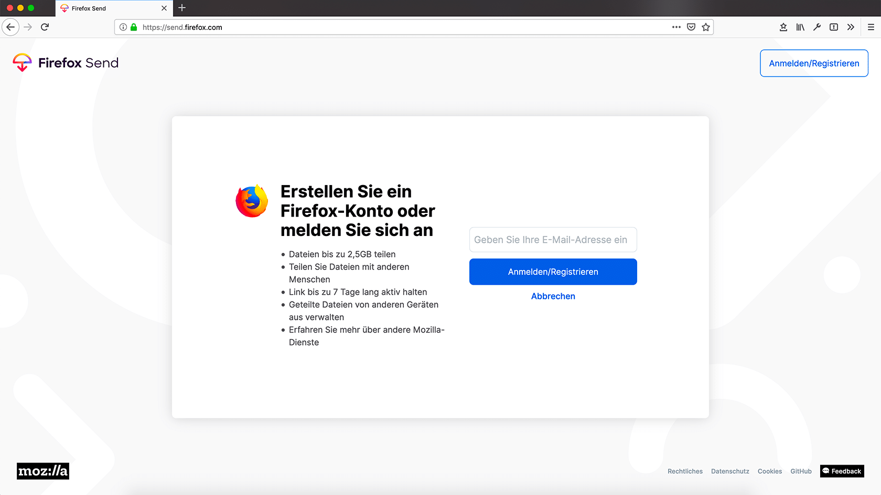Click Anmelden/Registrieren in page header
The height and width of the screenshot is (495, 881).
(x=814, y=63)
